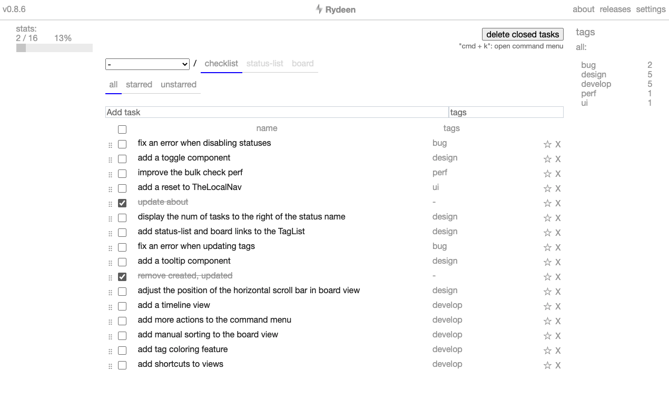Screen dimensions: 669x400
Task: Click the stats progress bar
Action: [54, 48]
